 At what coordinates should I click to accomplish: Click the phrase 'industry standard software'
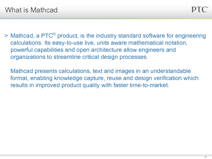(130, 36)
